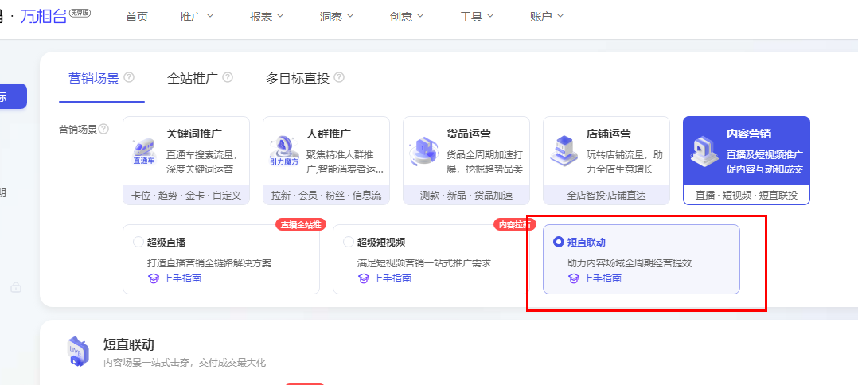Open the 工具 dropdown menu

pyautogui.click(x=477, y=17)
